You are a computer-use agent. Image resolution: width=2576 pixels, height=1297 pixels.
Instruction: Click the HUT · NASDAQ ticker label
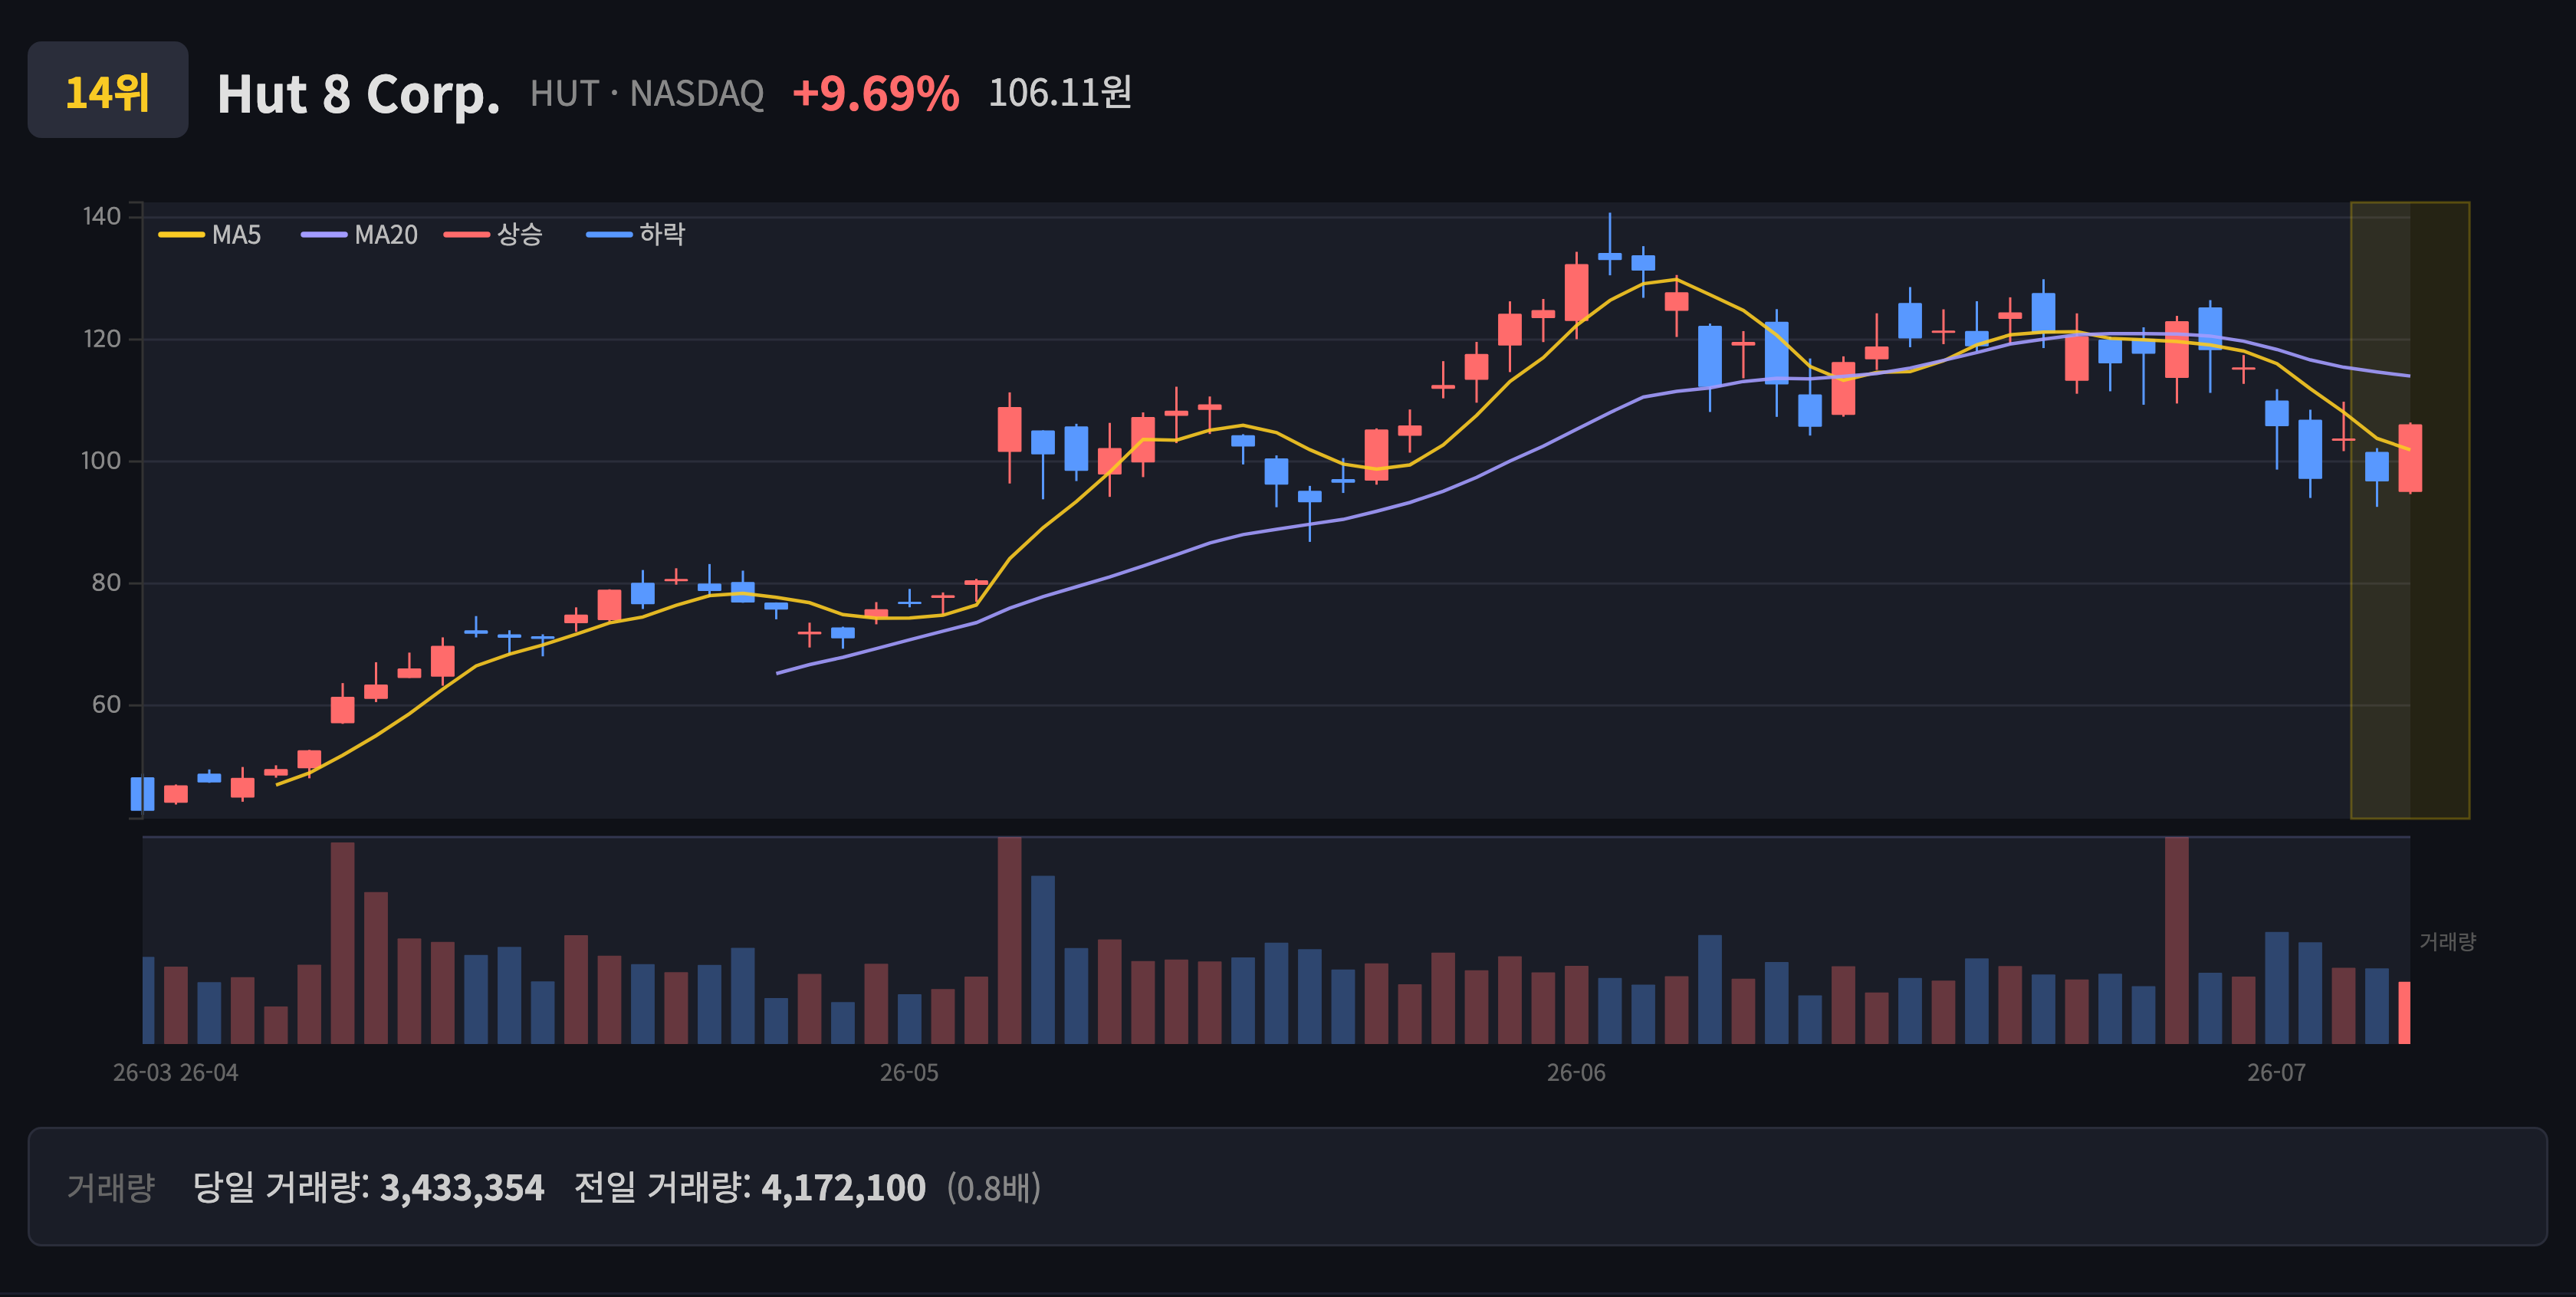tap(646, 94)
